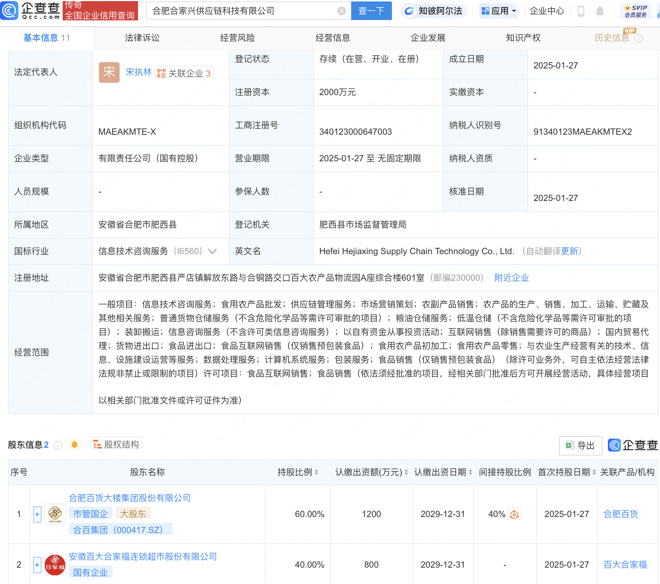Click the mobile phone icon

[581, 11]
